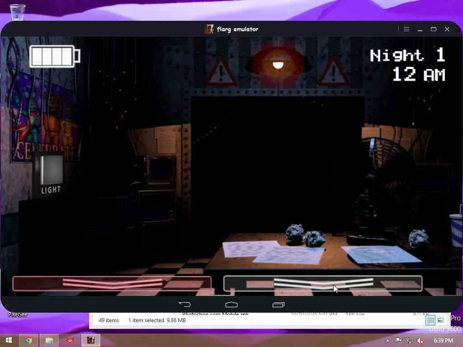Viewport: 463px width, 347px height.
Task: Open the red app icon on the taskbar
Action: point(70,340)
